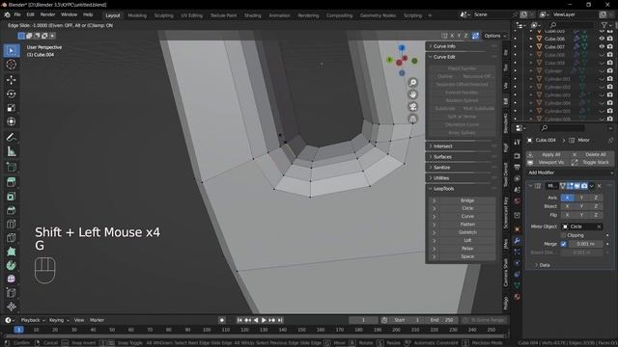This screenshot has height=347, width=618.
Task: Toggle the camera view icon
Action: click(412, 107)
